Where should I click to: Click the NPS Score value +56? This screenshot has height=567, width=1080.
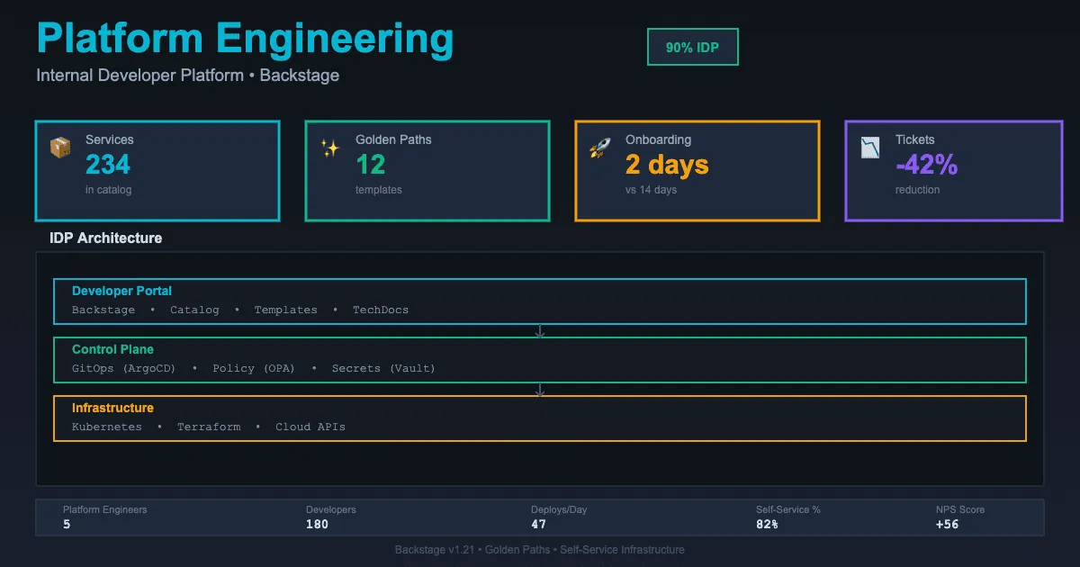click(947, 525)
